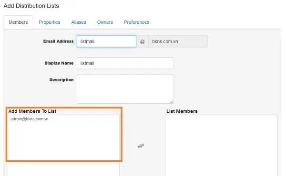Screen dimensions: 286x176
Task: Click the bkns.com.vn domain field
Action: [178, 41]
